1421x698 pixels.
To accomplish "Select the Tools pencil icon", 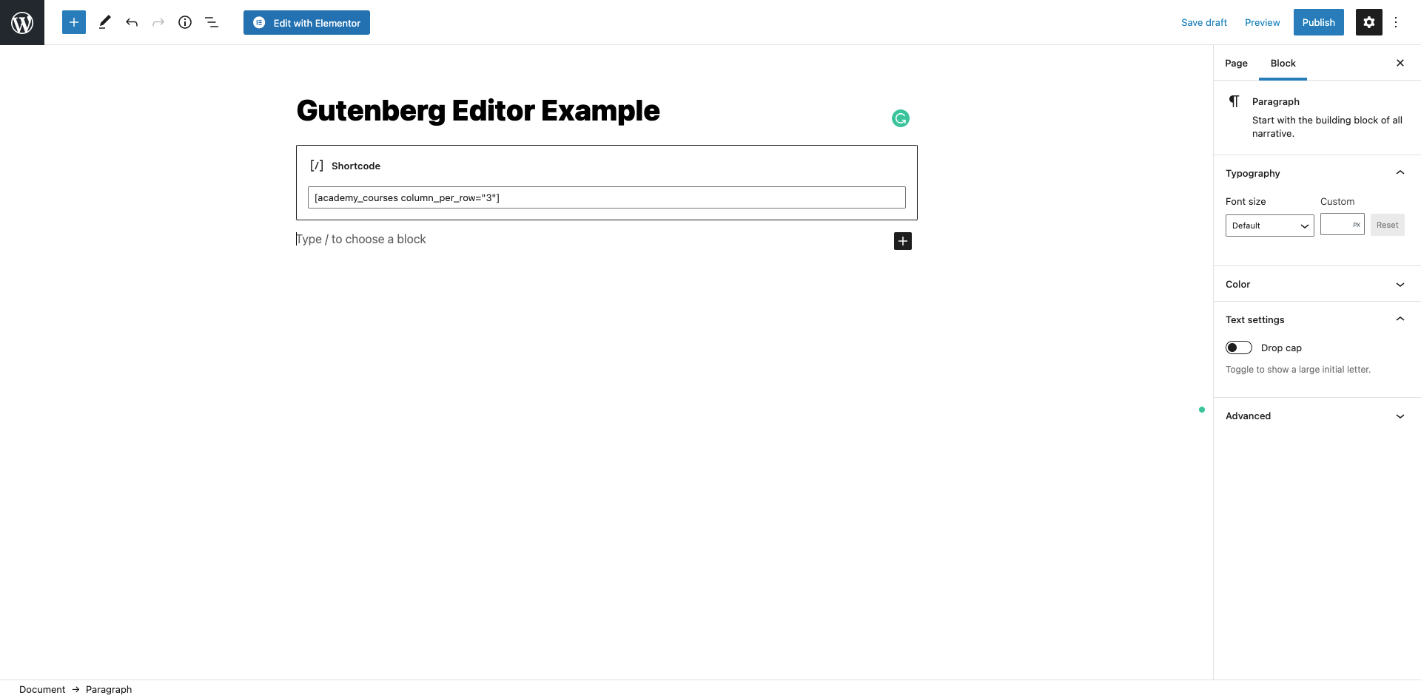I will (104, 22).
